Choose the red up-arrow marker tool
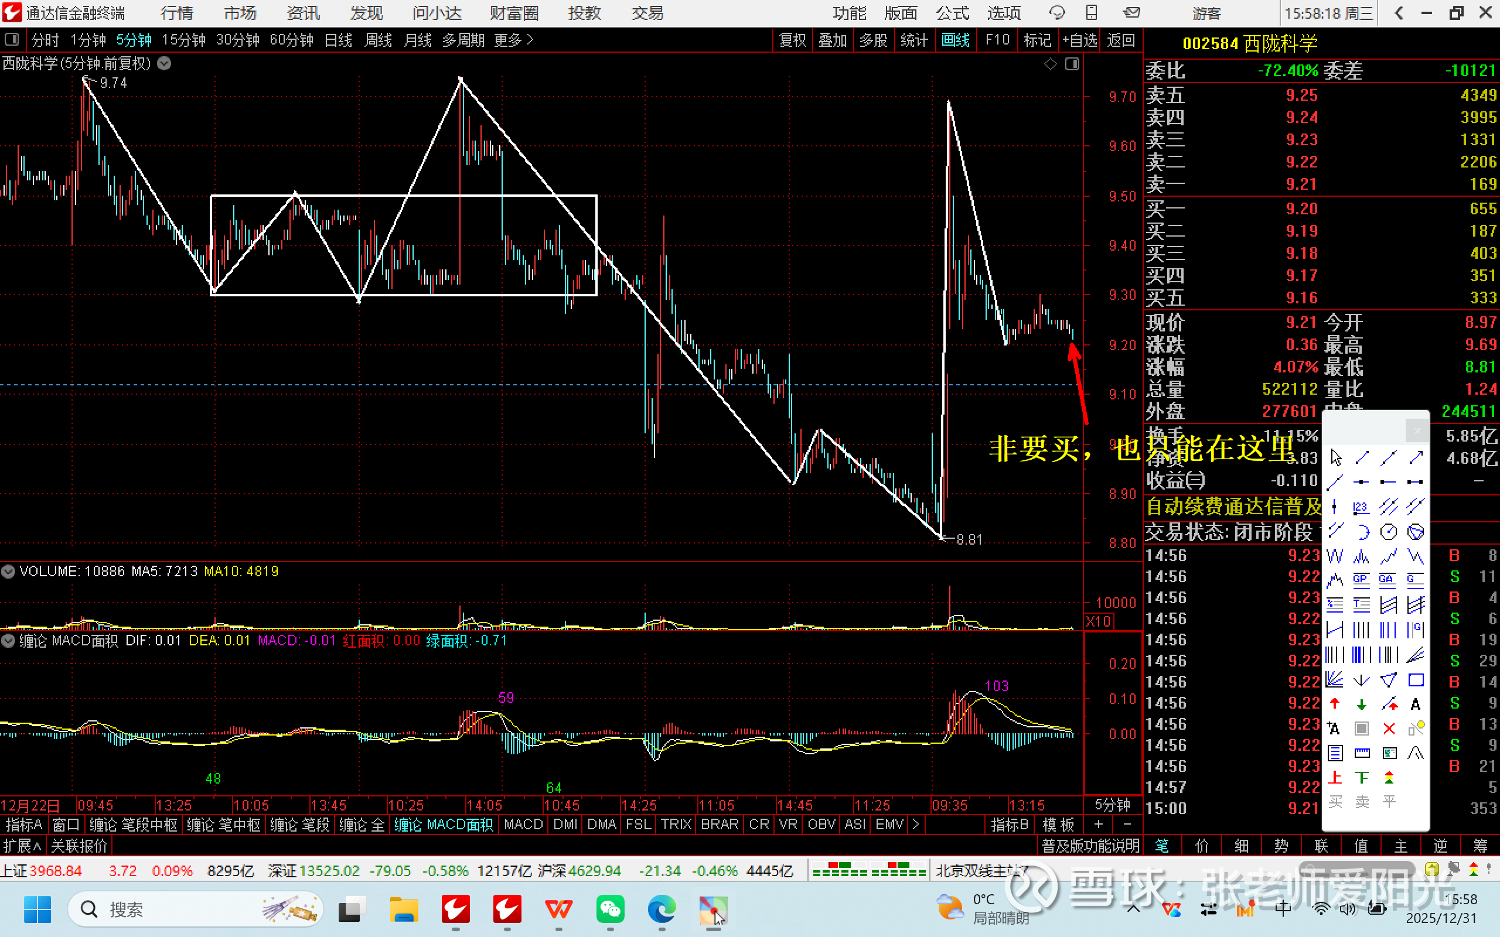 [1335, 704]
